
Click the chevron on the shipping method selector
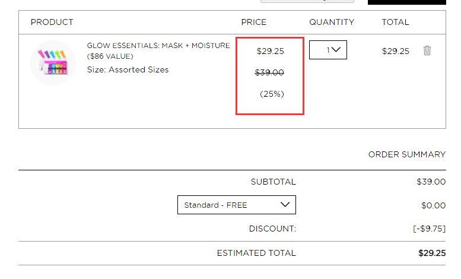(285, 205)
